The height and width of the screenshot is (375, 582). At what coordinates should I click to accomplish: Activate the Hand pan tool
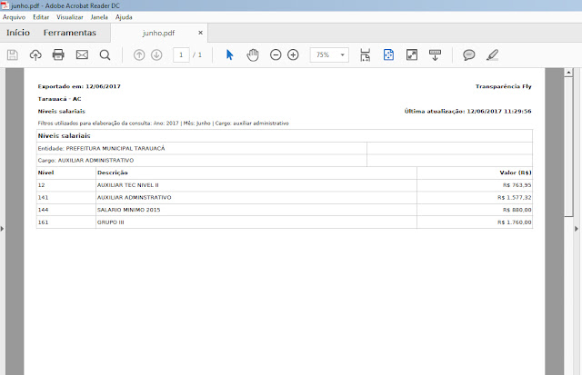point(253,54)
